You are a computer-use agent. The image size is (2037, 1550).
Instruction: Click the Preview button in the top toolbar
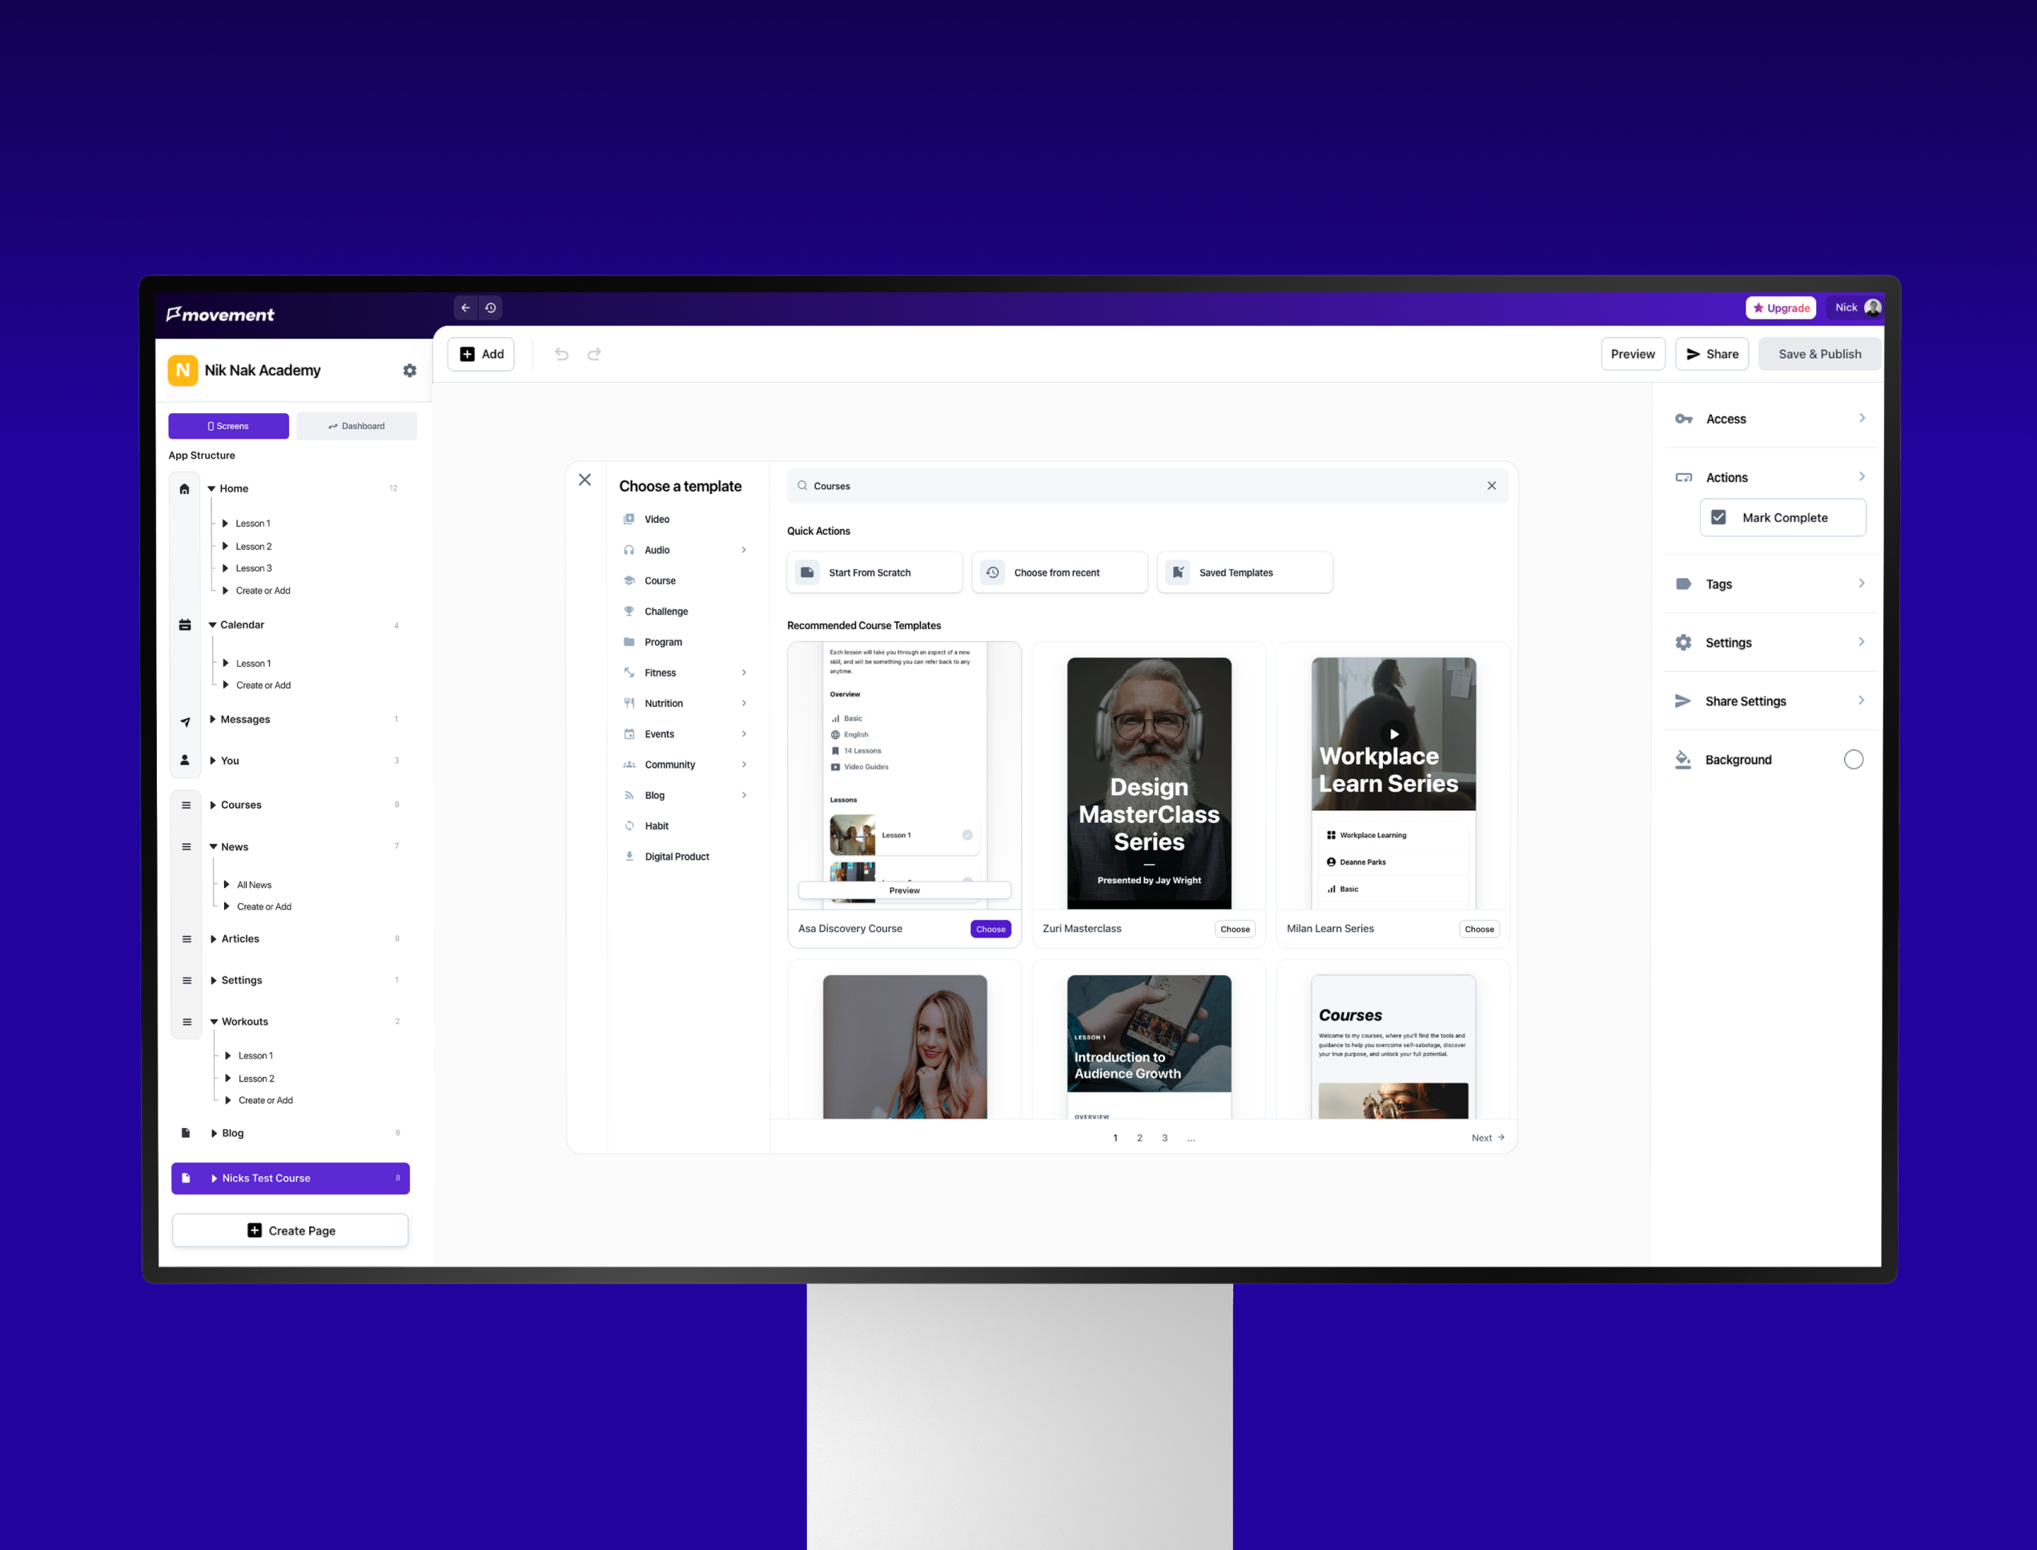coord(1632,355)
